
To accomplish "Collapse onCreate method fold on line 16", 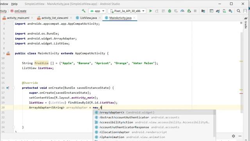I will click(x=14, y=88).
